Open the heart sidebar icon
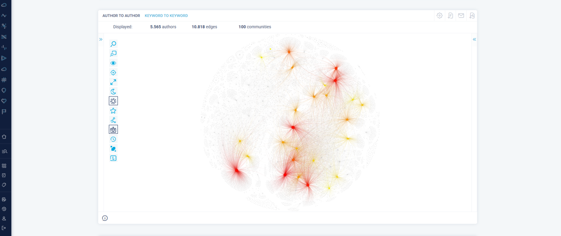This screenshot has height=236, width=561. point(4,101)
